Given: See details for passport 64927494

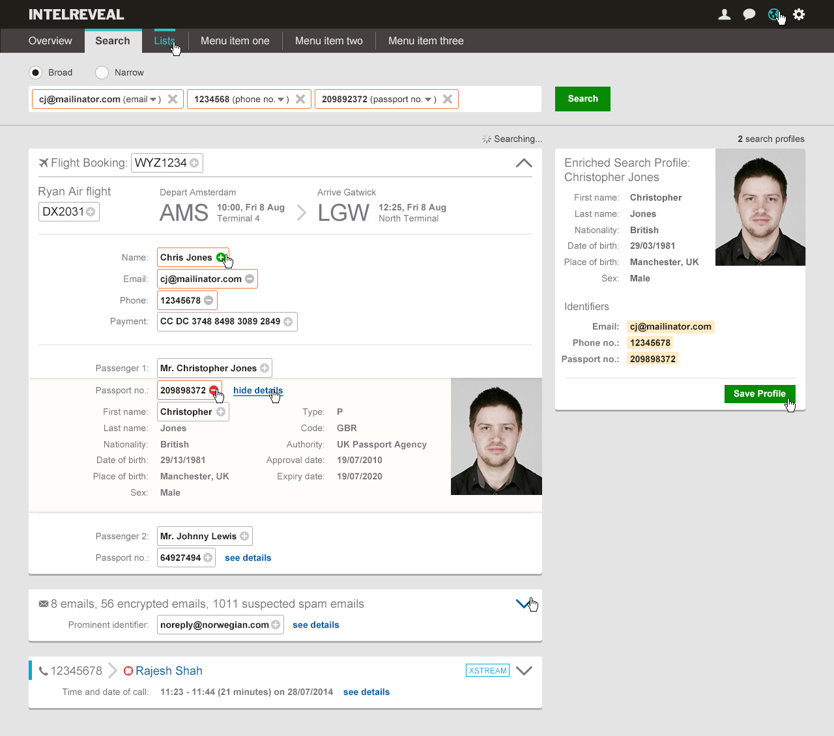Looking at the screenshot, I should coord(248,558).
